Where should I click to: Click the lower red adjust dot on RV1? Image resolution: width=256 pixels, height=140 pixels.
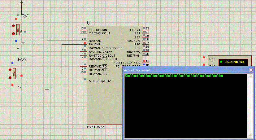[13, 33]
